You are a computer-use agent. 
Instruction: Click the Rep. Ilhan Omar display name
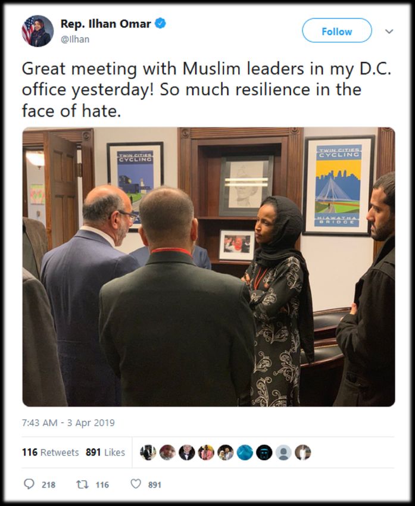tap(106, 24)
